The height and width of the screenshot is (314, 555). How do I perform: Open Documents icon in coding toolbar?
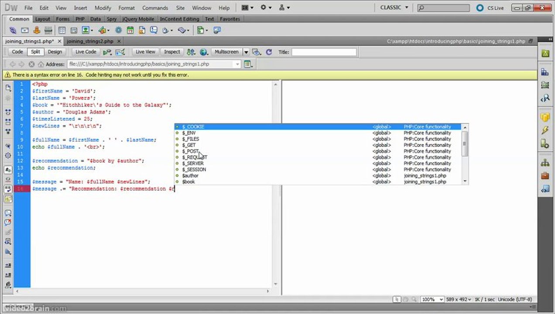click(x=8, y=88)
